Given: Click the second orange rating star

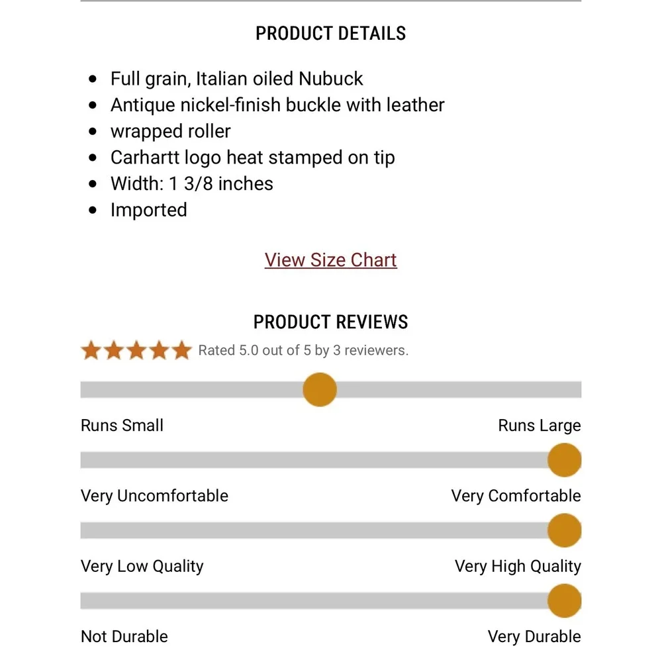Looking at the screenshot, I should (114, 350).
